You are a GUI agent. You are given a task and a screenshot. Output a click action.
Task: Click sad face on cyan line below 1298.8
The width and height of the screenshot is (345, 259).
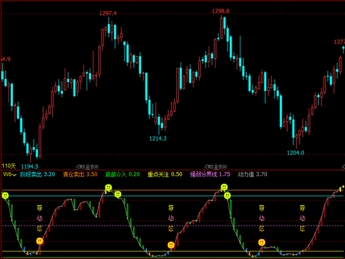pyautogui.click(x=227, y=196)
